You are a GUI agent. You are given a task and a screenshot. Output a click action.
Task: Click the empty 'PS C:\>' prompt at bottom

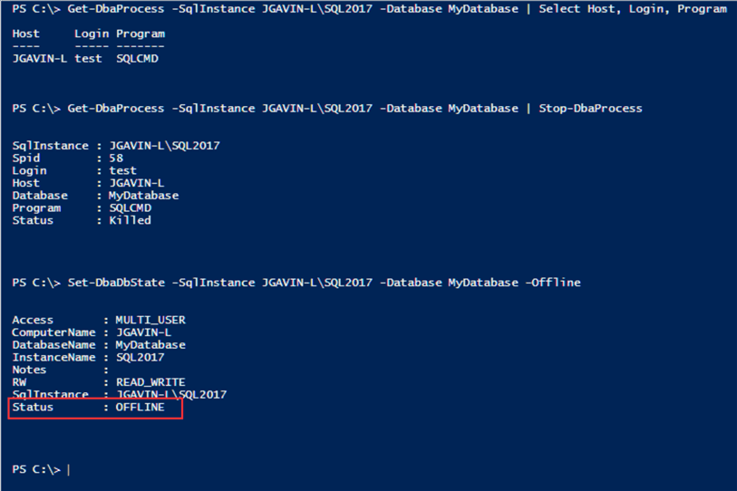[36, 469]
